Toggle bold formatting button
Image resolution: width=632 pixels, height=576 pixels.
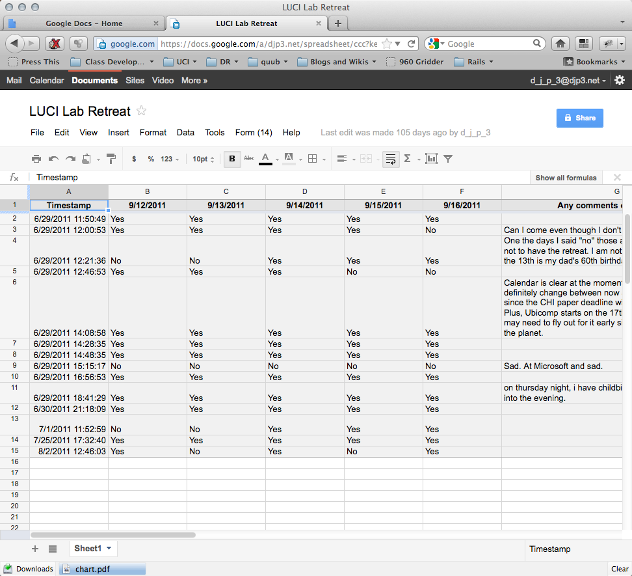click(x=232, y=159)
